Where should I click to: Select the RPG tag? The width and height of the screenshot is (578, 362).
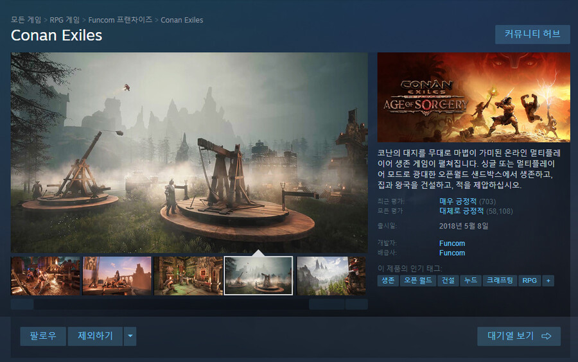click(x=529, y=280)
